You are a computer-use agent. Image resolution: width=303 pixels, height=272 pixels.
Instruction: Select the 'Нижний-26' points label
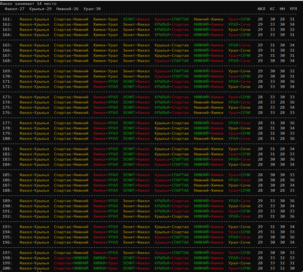(x=67, y=9)
